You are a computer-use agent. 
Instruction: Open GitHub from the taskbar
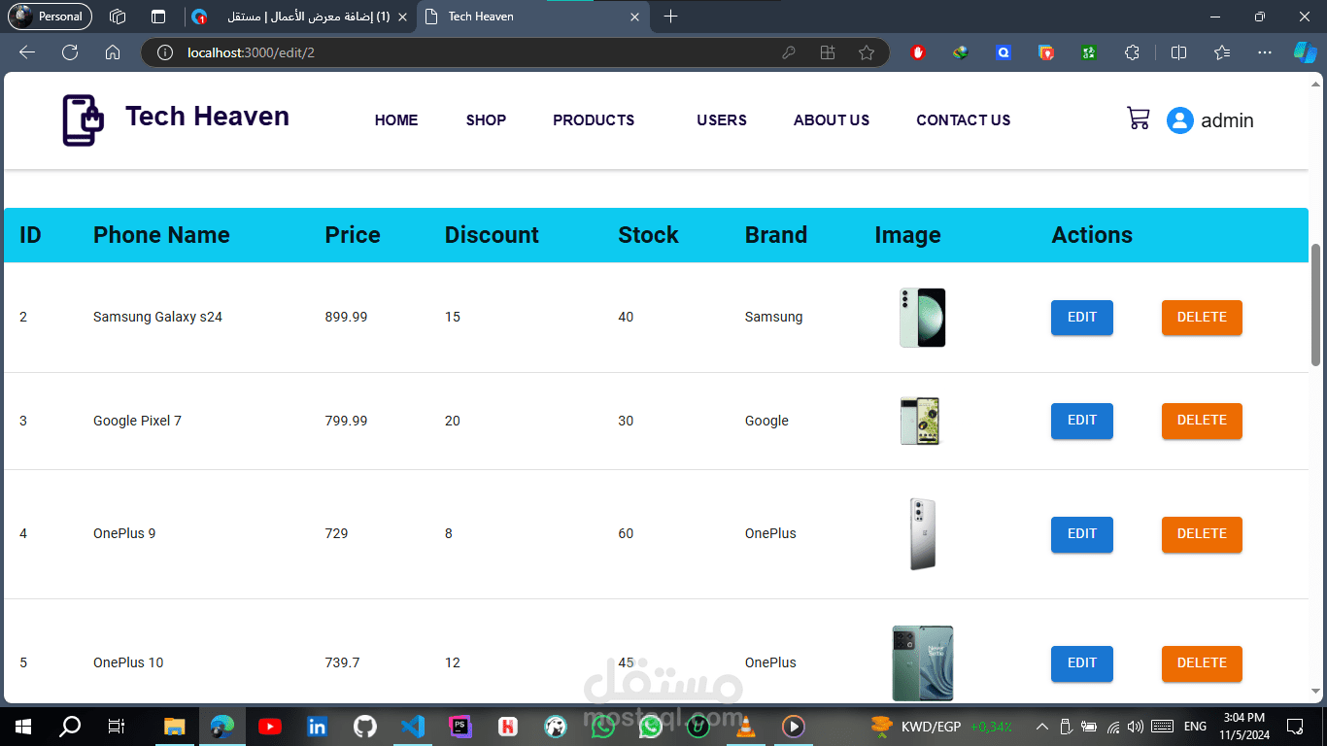(x=364, y=726)
